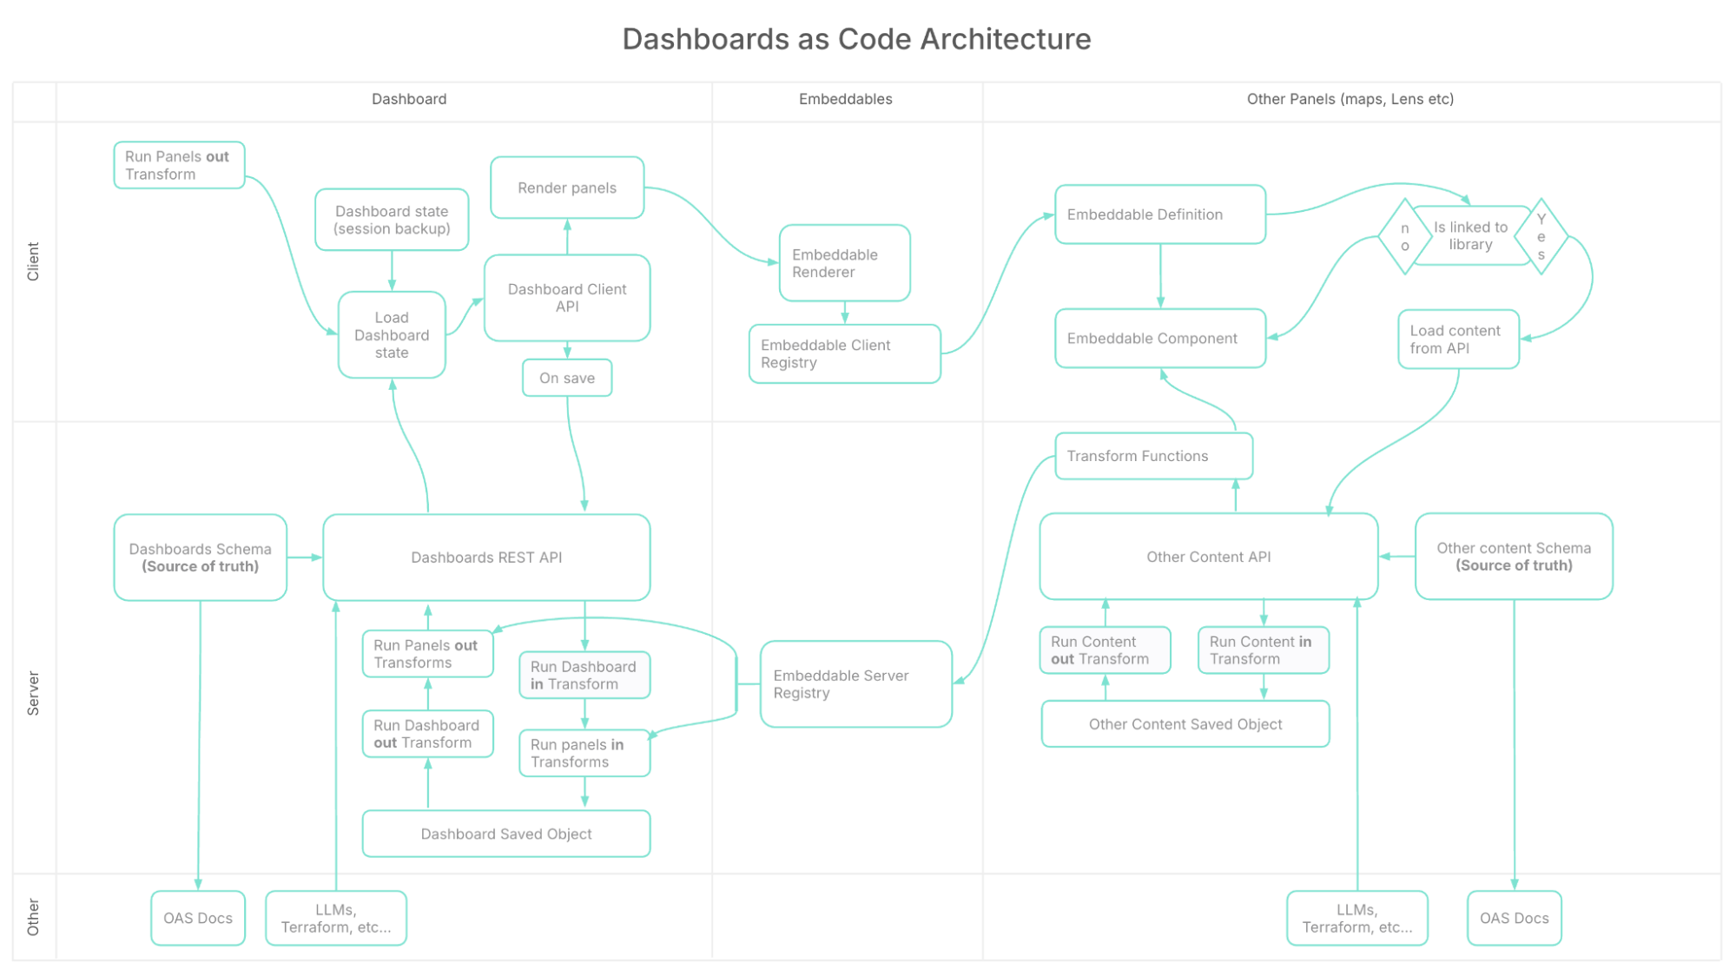Viewport: 1736px width, 976px height.
Task: Click the 'Other Panels (maps, Lens etc)' header
Action: click(1350, 99)
